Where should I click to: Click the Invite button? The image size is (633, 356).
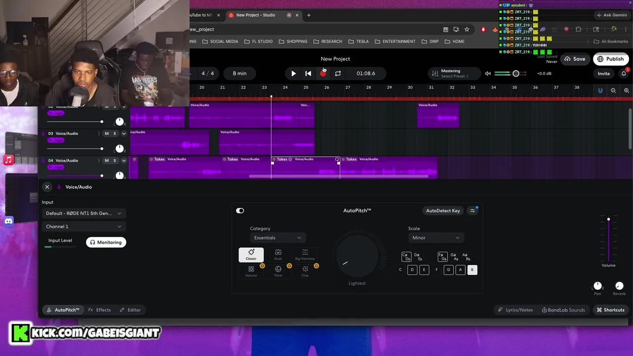point(604,74)
